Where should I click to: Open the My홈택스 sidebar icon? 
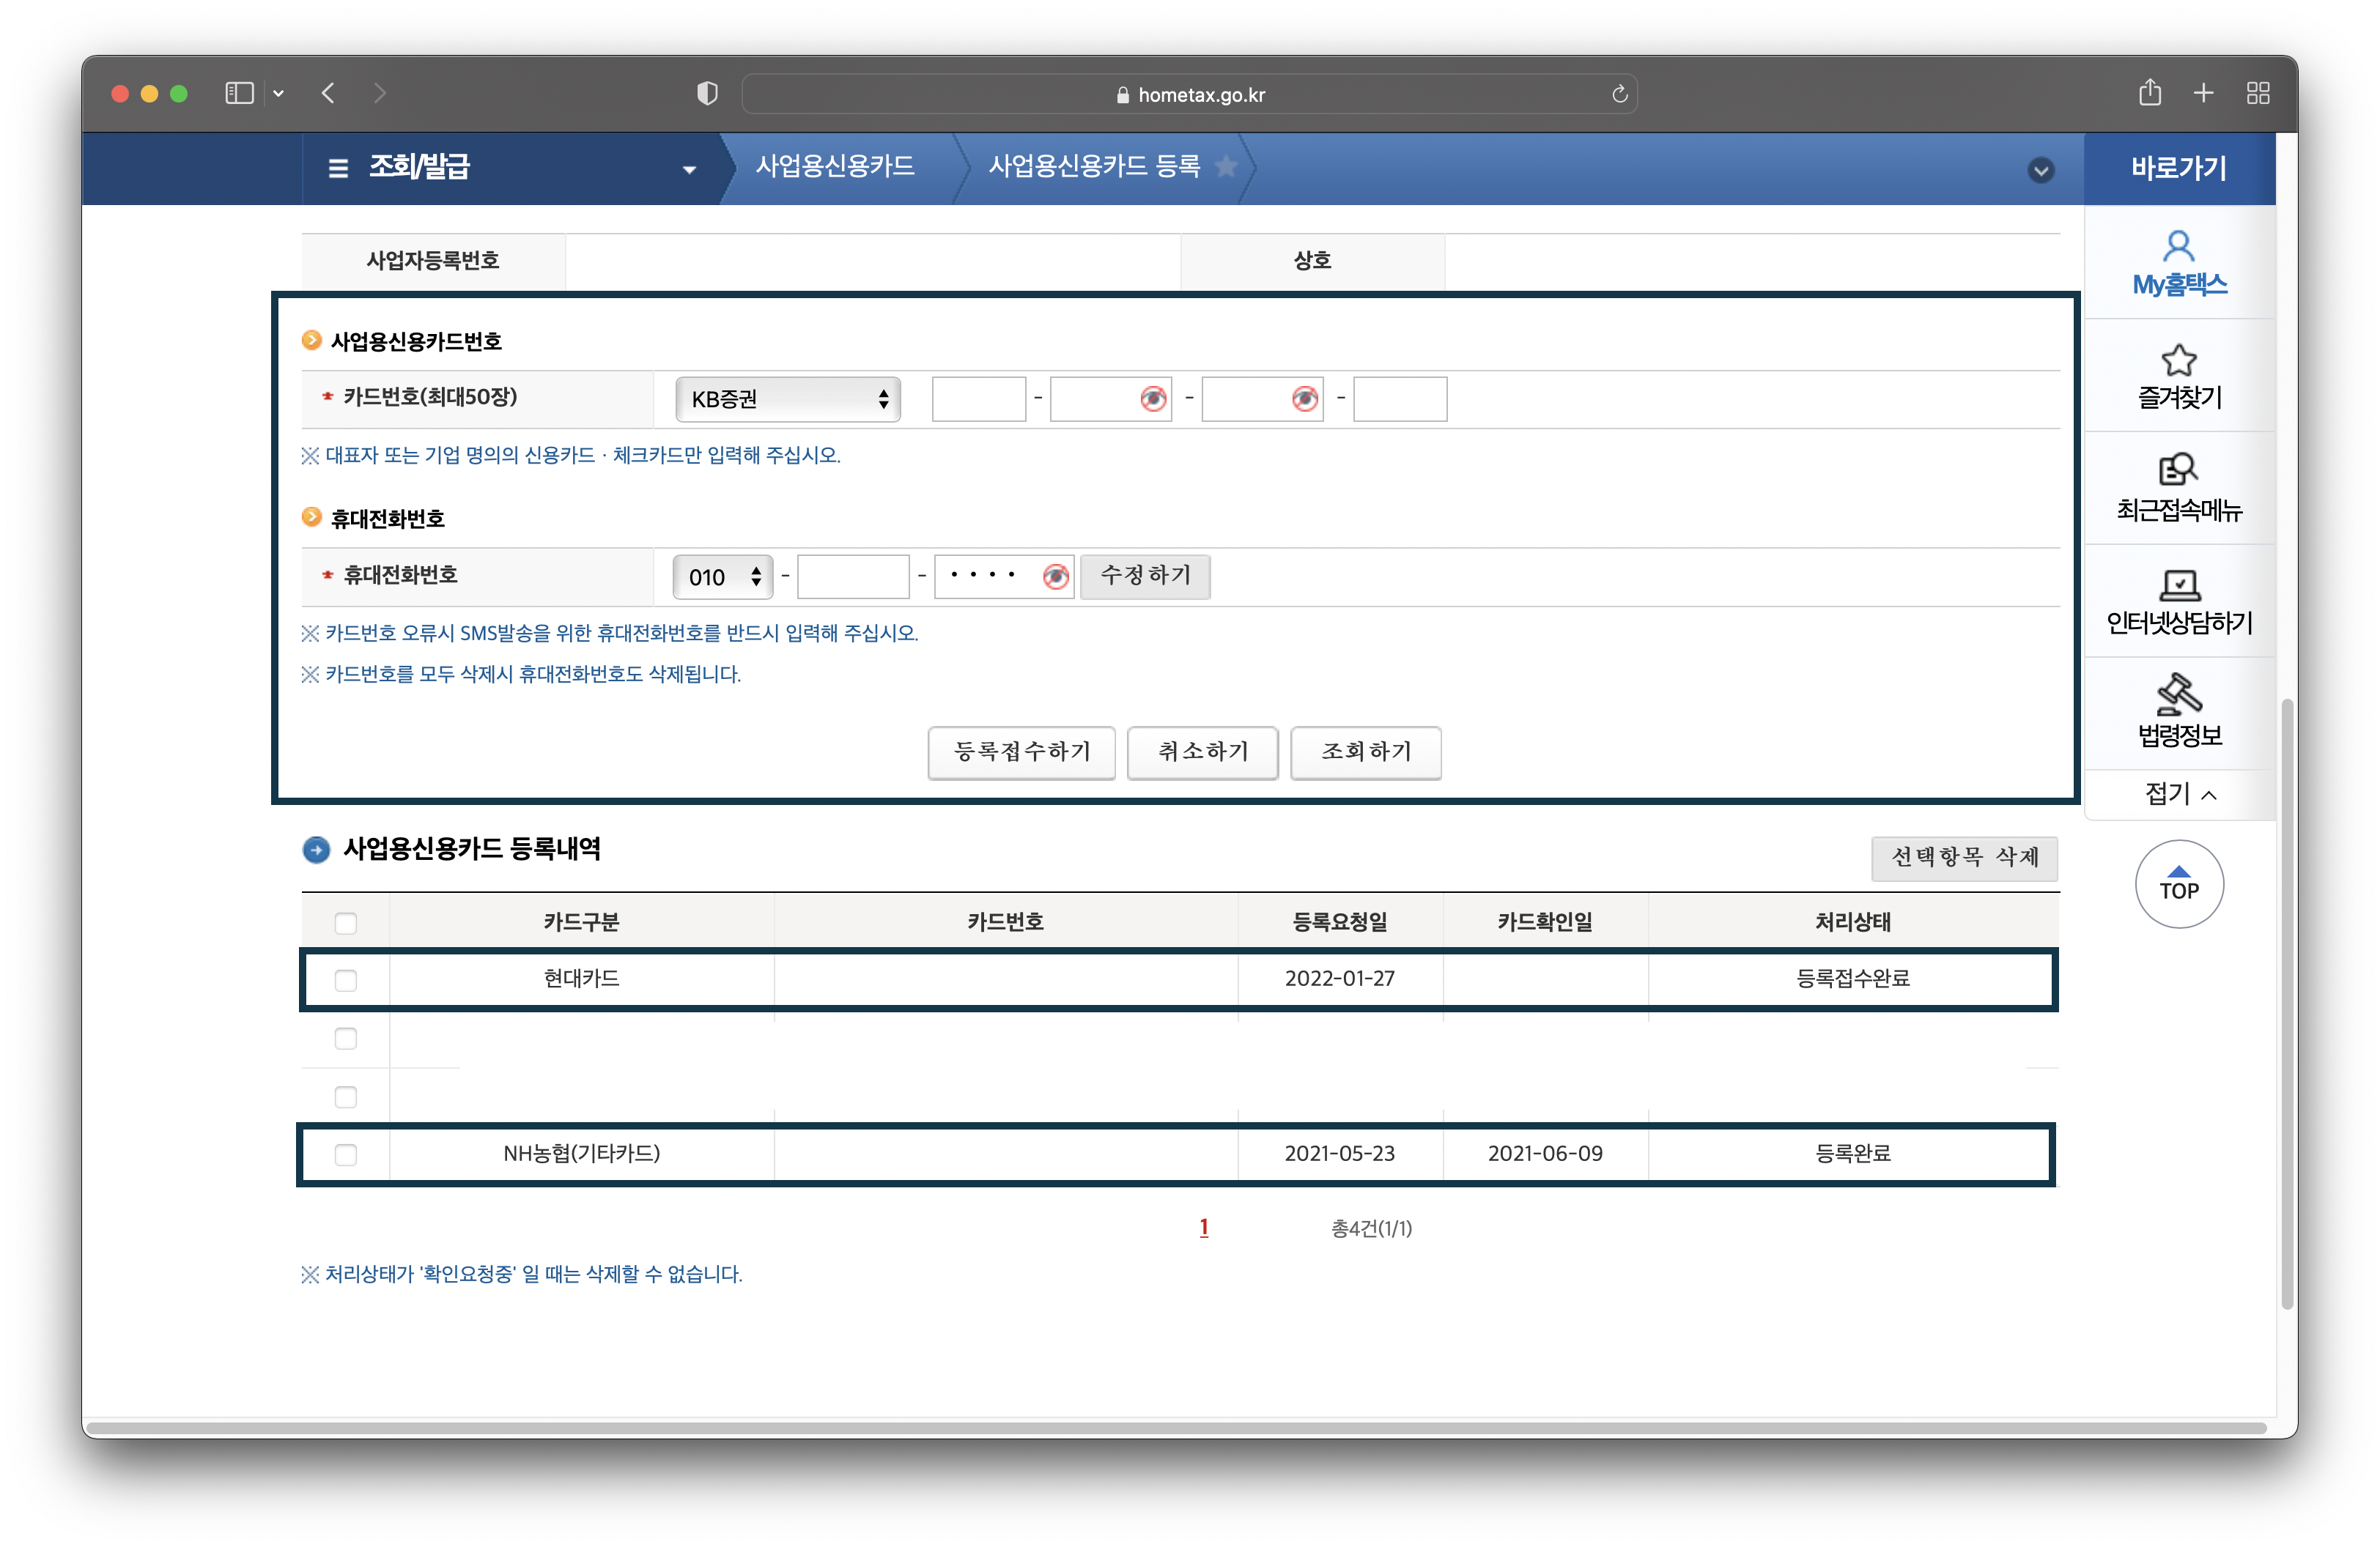[2178, 263]
